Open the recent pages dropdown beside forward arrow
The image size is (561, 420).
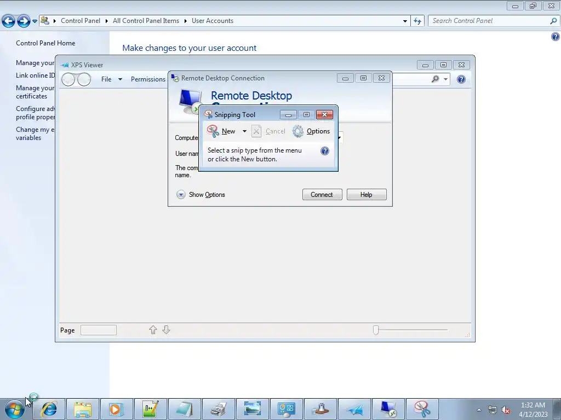pyautogui.click(x=35, y=21)
